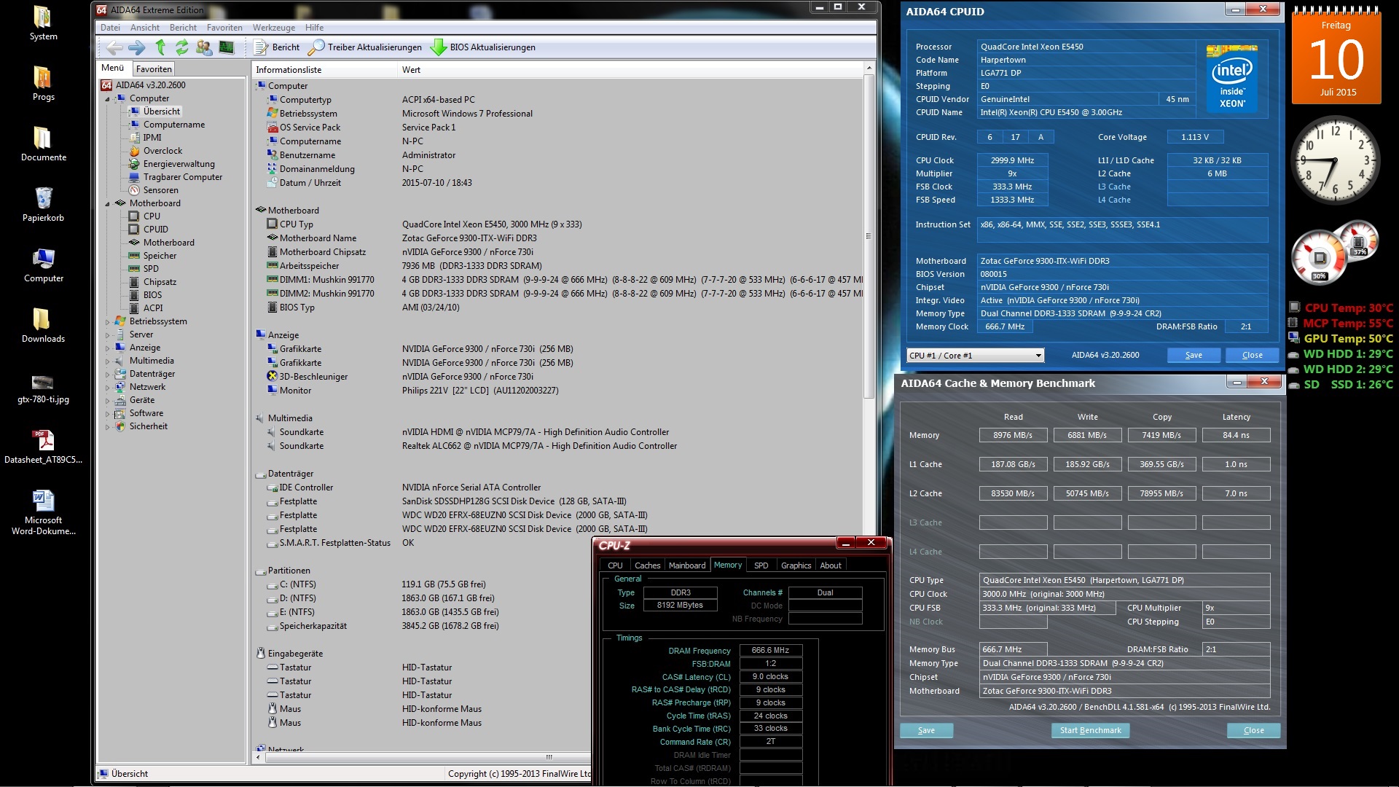The height and width of the screenshot is (787, 1399).
Task: Switch to the Favoriten tab
Action: click(154, 69)
